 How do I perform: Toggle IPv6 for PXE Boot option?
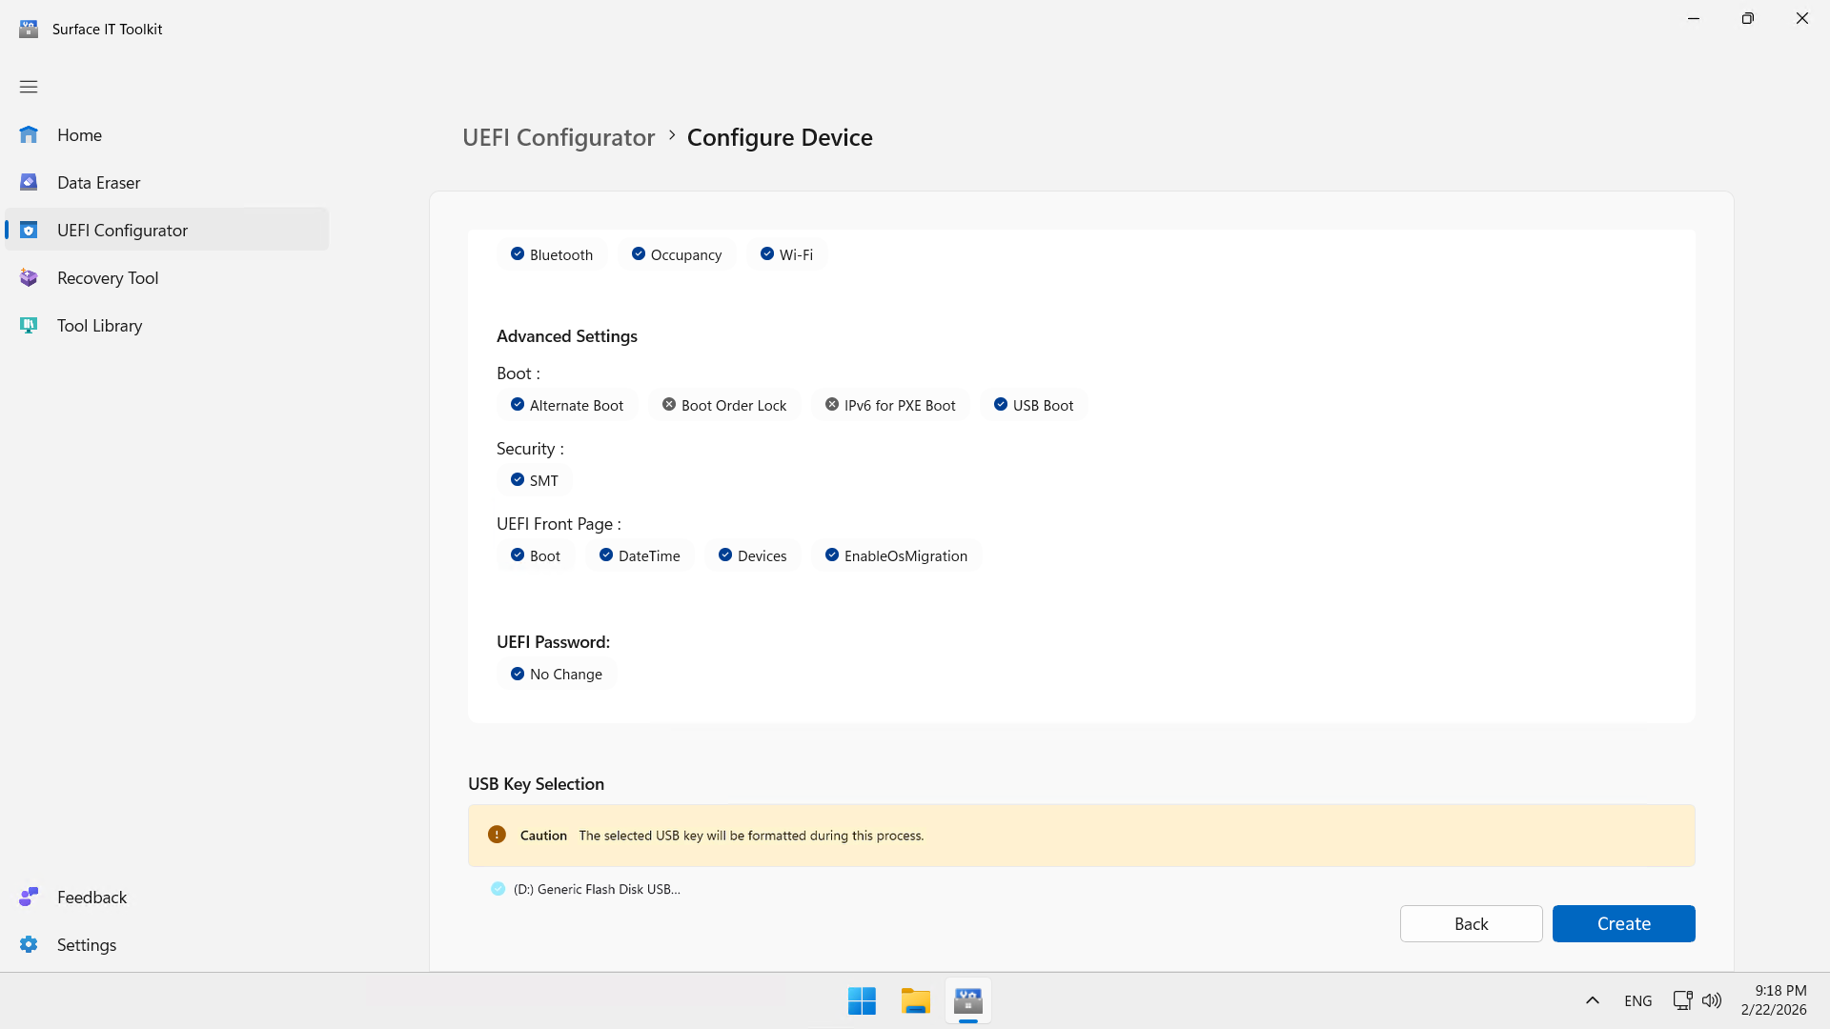pyautogui.click(x=890, y=405)
